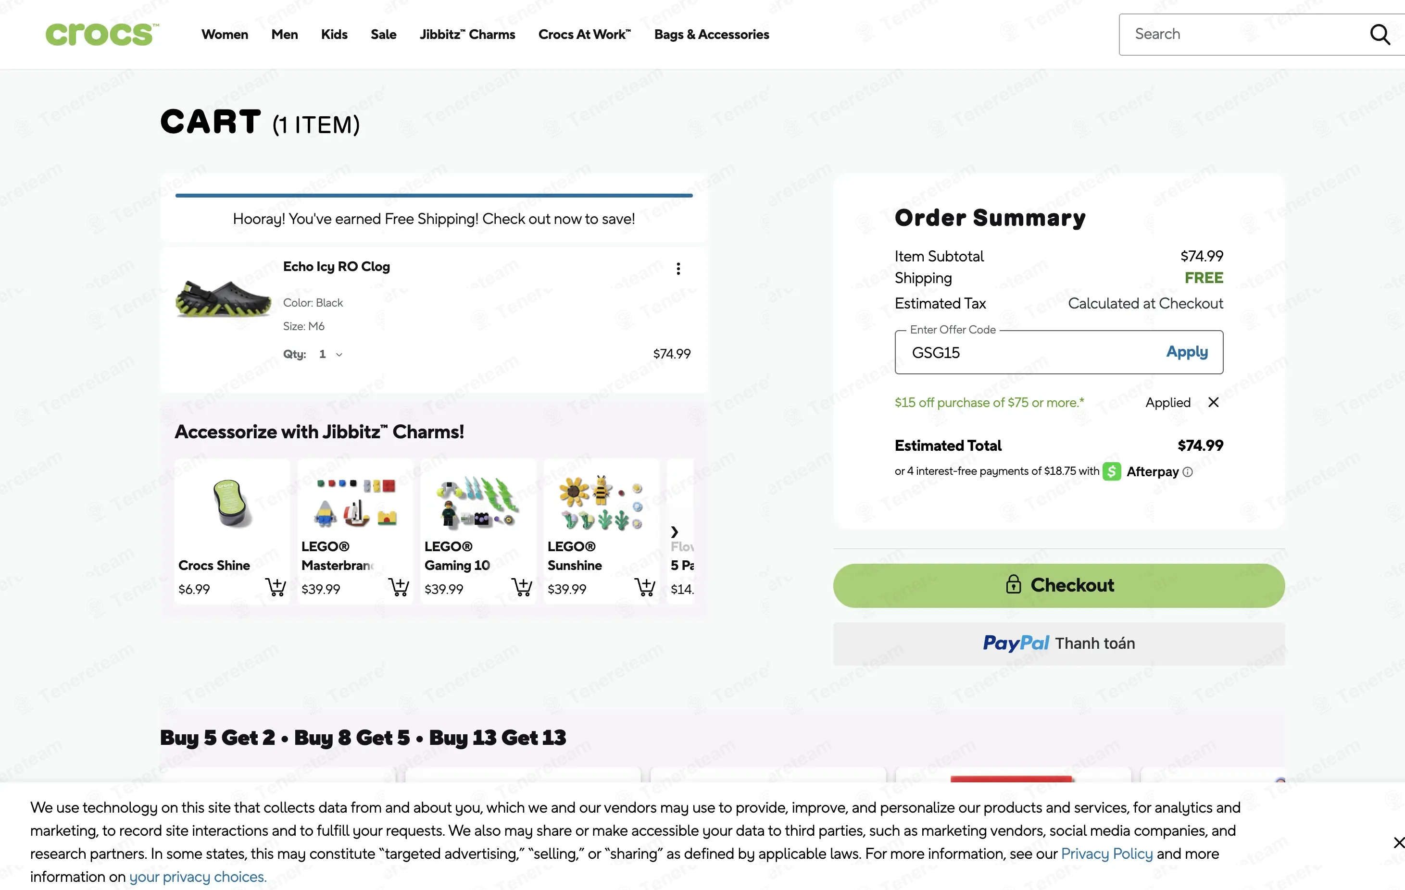Viewport: 1405px width, 890px height.
Task: Apply the entered offer code
Action: [1187, 352]
